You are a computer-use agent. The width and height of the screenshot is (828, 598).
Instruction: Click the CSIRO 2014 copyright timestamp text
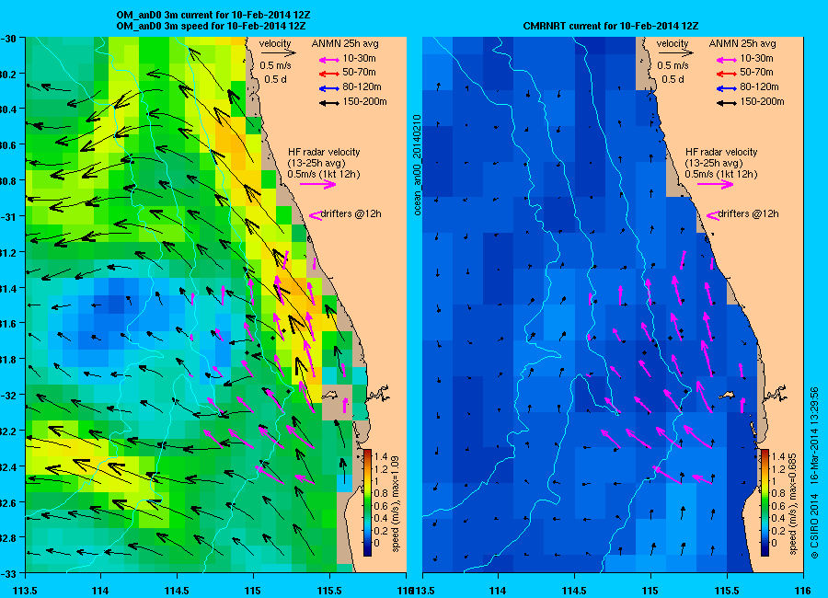point(815,473)
